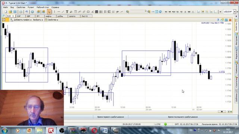Click the 1.1772 price level label
This screenshot has height=134, width=239.
click(x=222, y=72)
